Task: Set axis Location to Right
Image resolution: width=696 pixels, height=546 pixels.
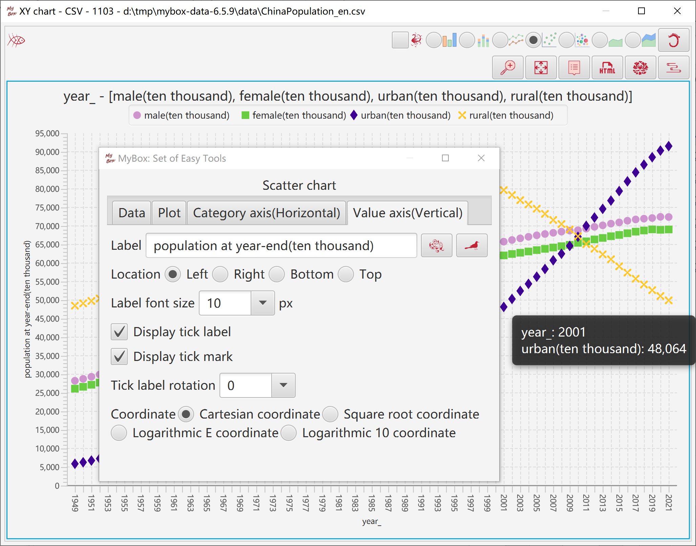Action: (220, 274)
